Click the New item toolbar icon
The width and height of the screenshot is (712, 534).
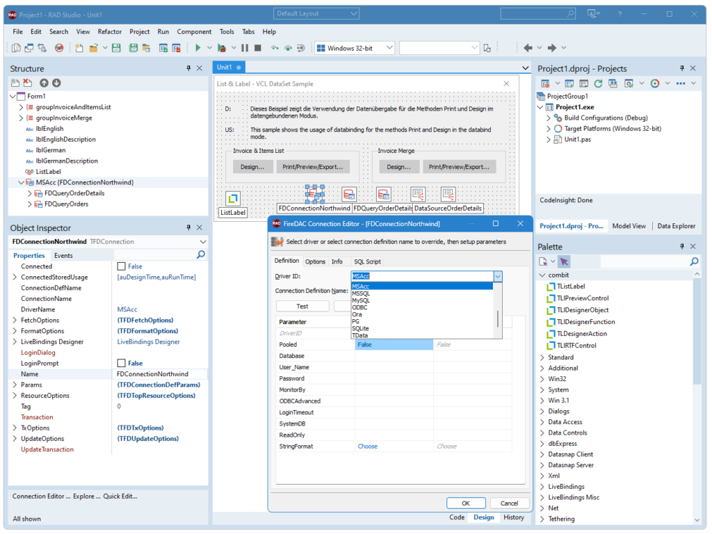[x=79, y=48]
